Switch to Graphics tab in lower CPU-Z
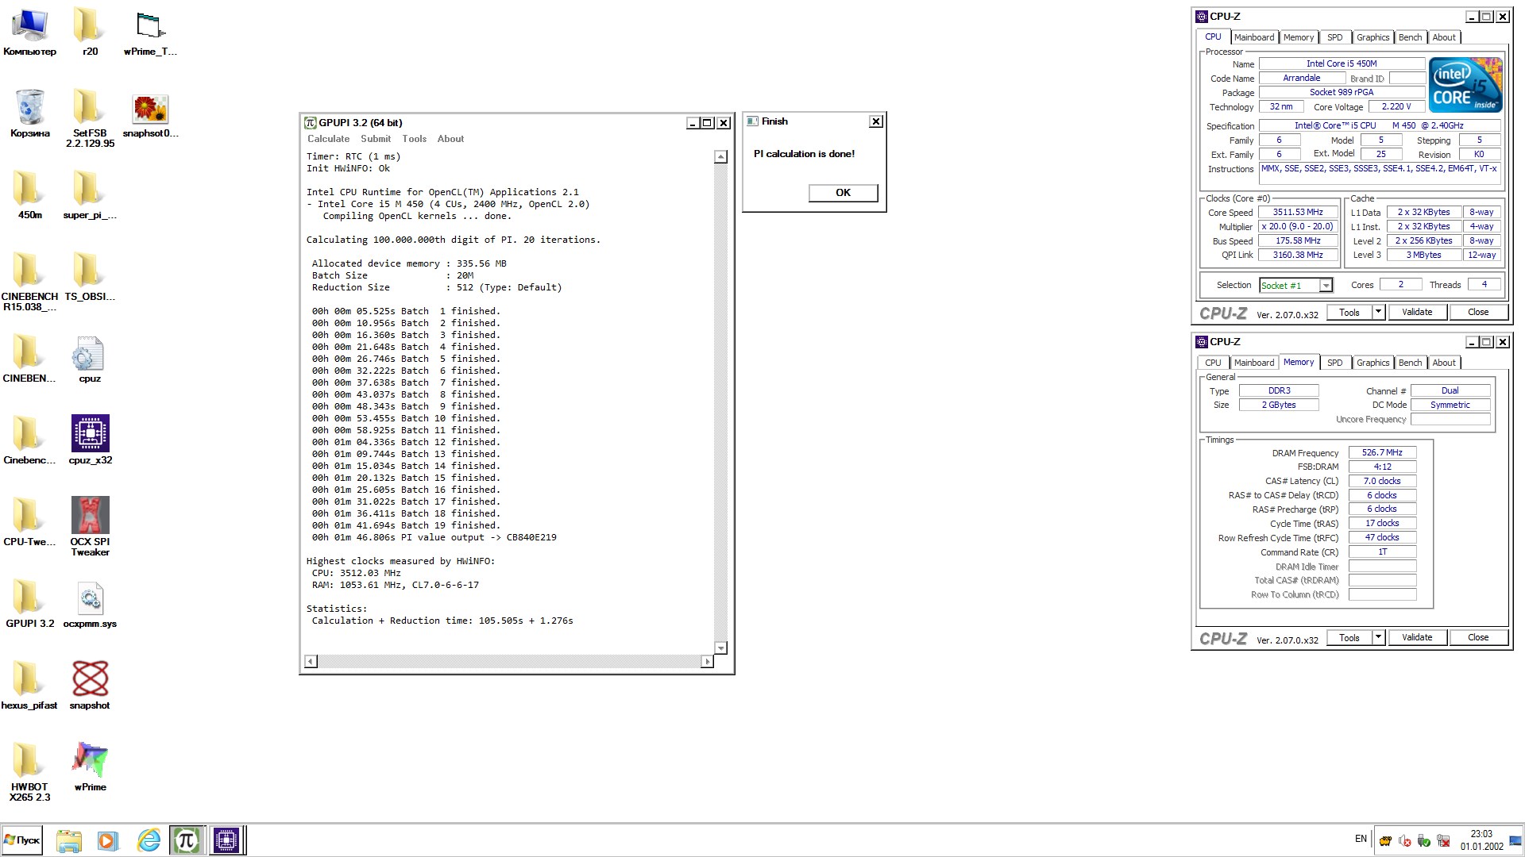Screen dimensions: 1525x857 pos(1372,363)
